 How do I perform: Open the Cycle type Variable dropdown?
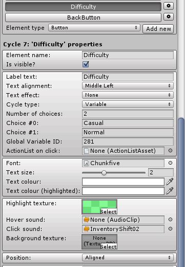tap(128, 104)
